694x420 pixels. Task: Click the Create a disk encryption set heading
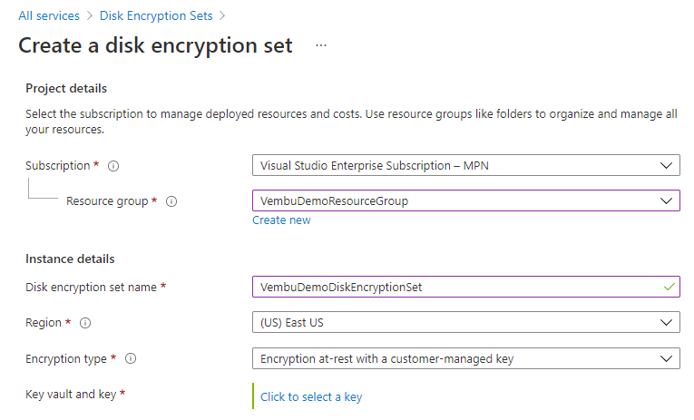pos(155,45)
